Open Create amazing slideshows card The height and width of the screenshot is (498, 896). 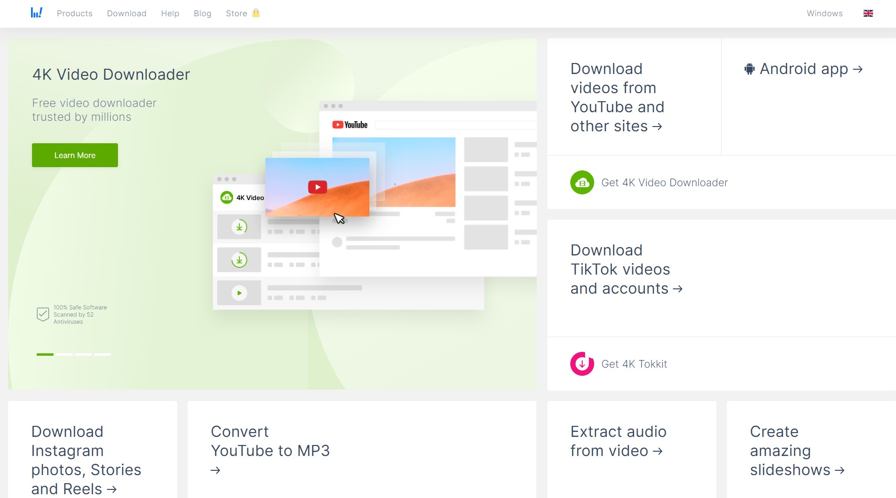click(x=797, y=451)
